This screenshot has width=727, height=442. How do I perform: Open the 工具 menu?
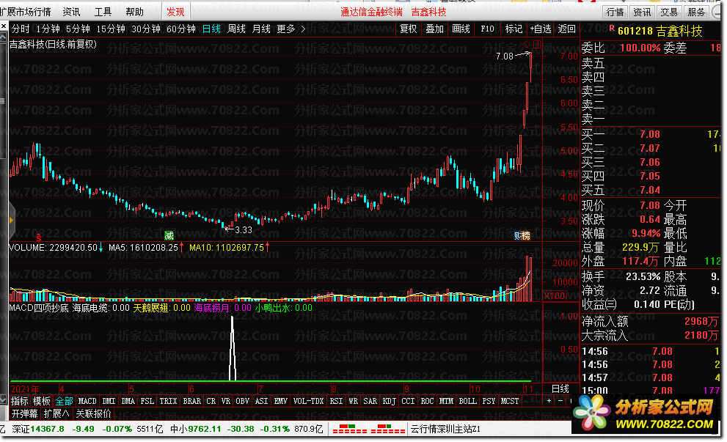click(x=103, y=12)
